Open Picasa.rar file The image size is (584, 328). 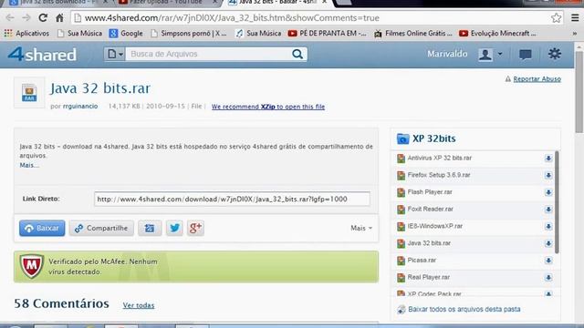click(422, 260)
